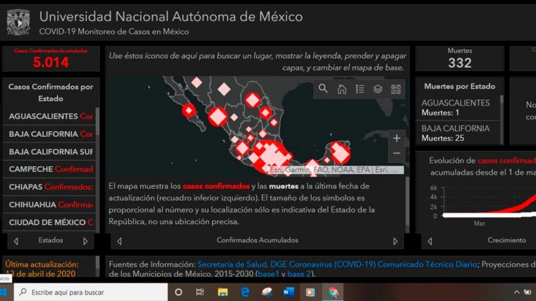
Task: Go to previous tab before Estados
Action: tap(16, 240)
